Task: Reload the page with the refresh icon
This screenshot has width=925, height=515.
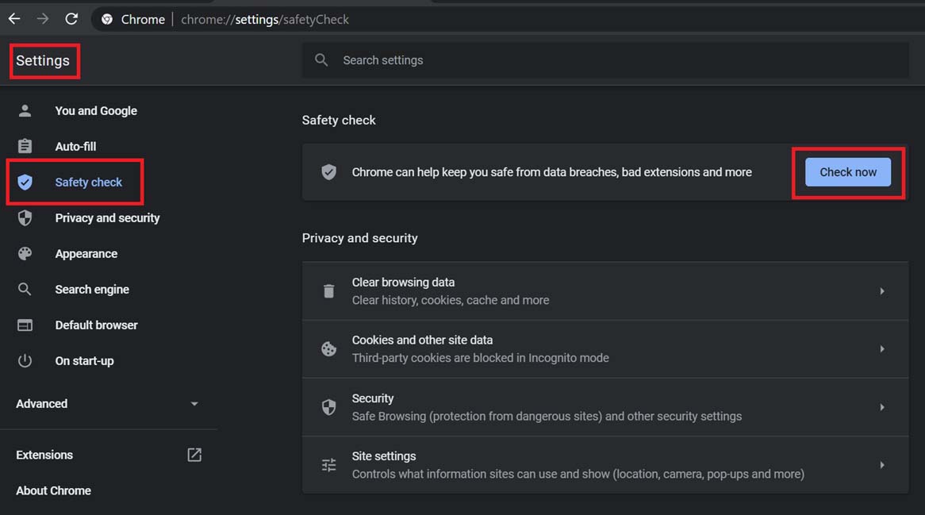Action: click(71, 19)
